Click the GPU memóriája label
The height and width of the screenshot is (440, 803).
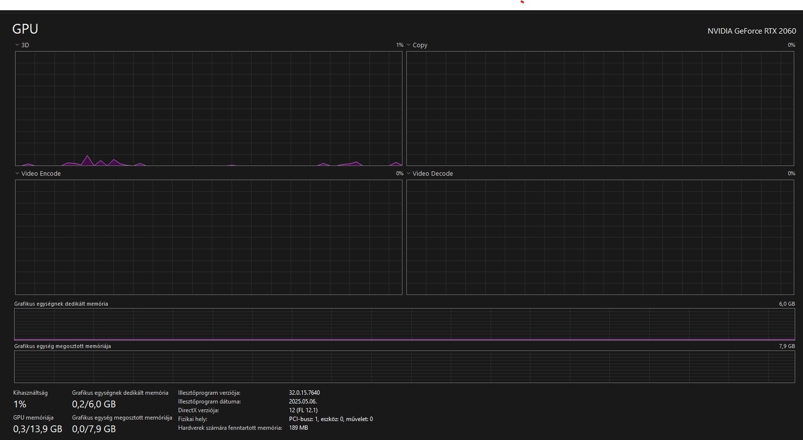33,418
